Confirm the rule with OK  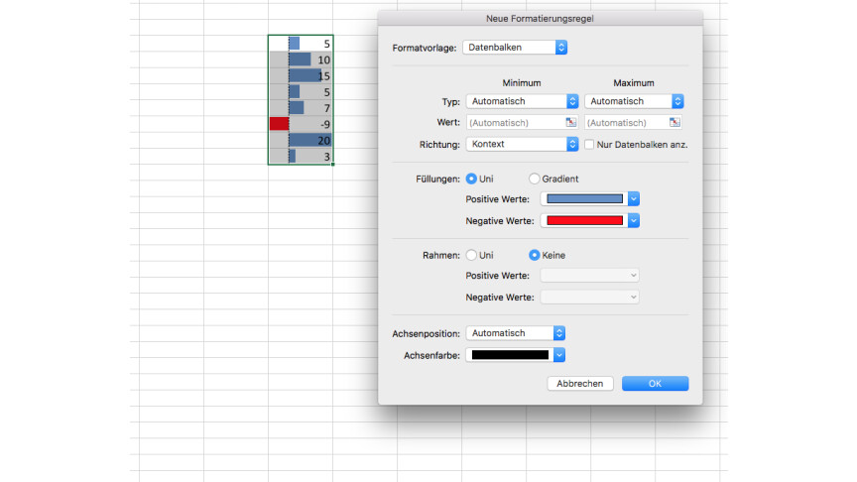coord(655,383)
